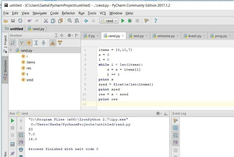Image resolution: width=234 pixels, height=157 pixels.
Task: Close the test.py editor tab
Action: [x=147, y=36]
